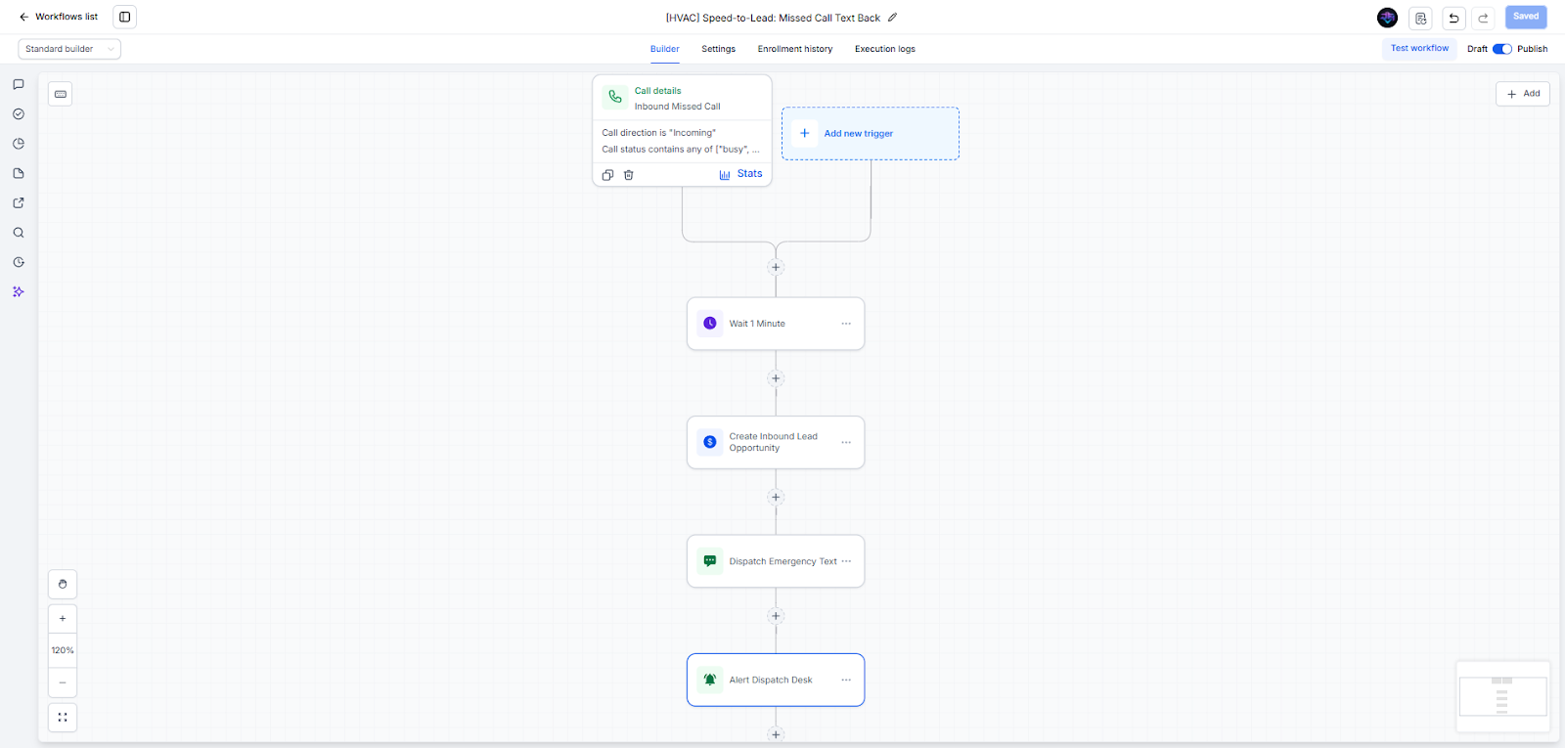
Task: Select the Wait 1 Minute step
Action: [776, 324]
